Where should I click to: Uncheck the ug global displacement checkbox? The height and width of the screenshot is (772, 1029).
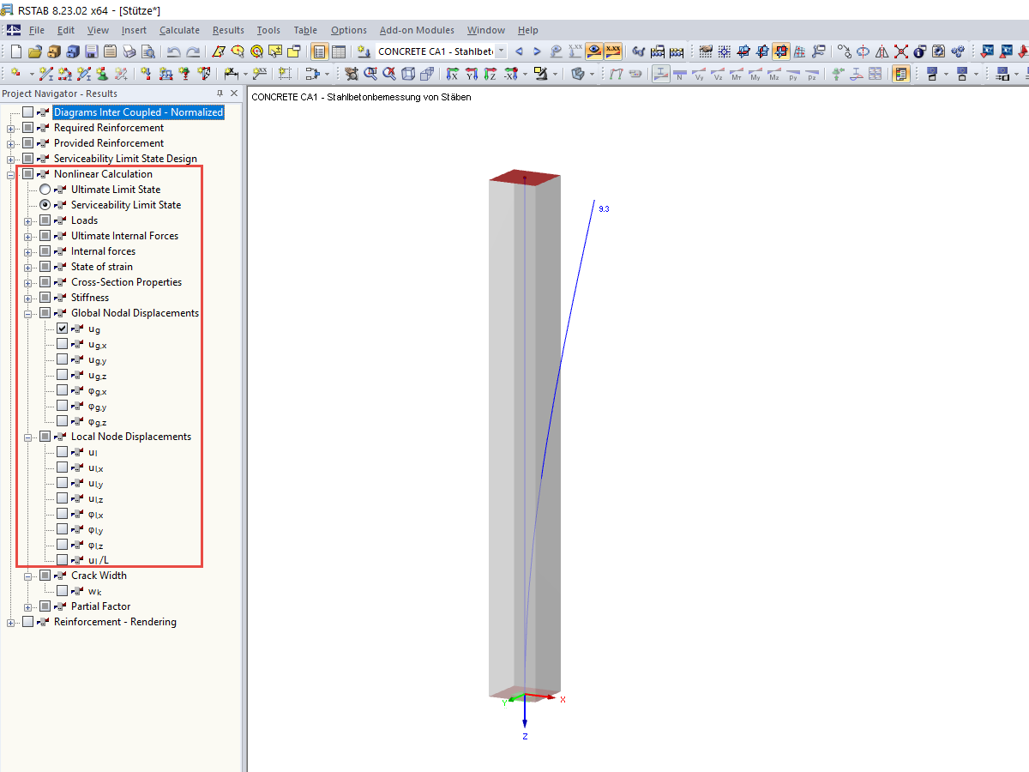(62, 329)
